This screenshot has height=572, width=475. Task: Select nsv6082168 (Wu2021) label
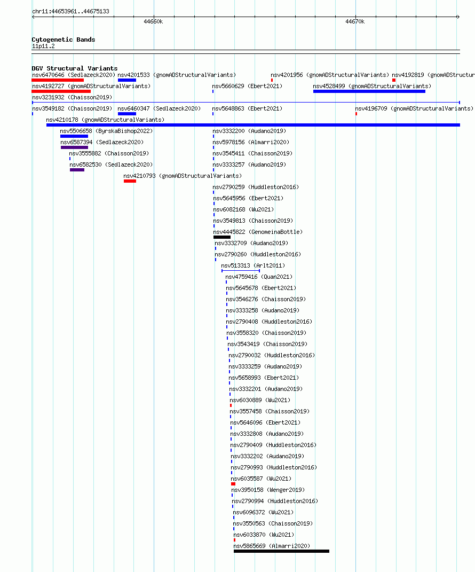pyautogui.click(x=243, y=209)
